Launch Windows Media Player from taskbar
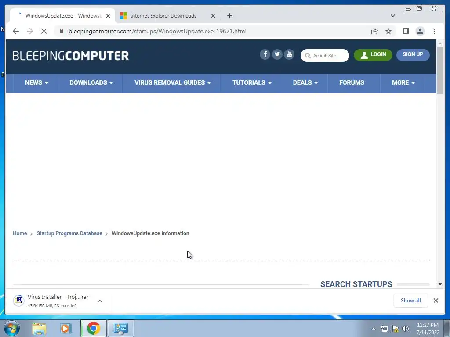 coord(65,328)
